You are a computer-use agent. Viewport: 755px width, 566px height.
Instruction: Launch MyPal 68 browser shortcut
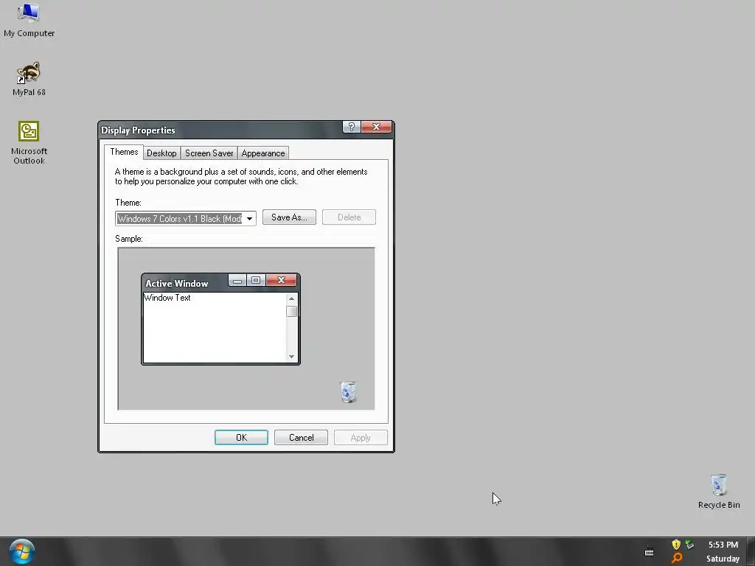coord(29,80)
